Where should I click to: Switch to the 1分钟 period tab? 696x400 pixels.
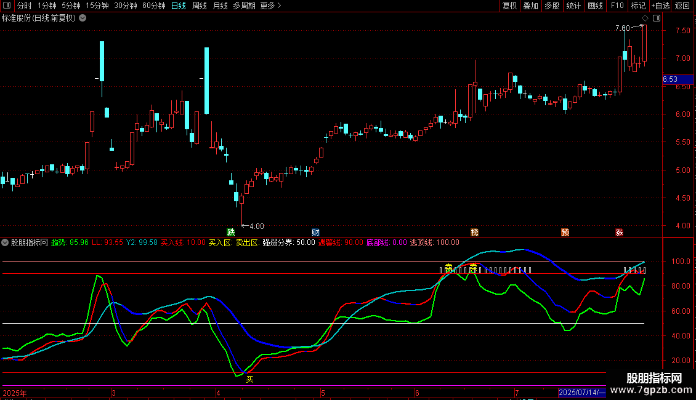click(47, 6)
